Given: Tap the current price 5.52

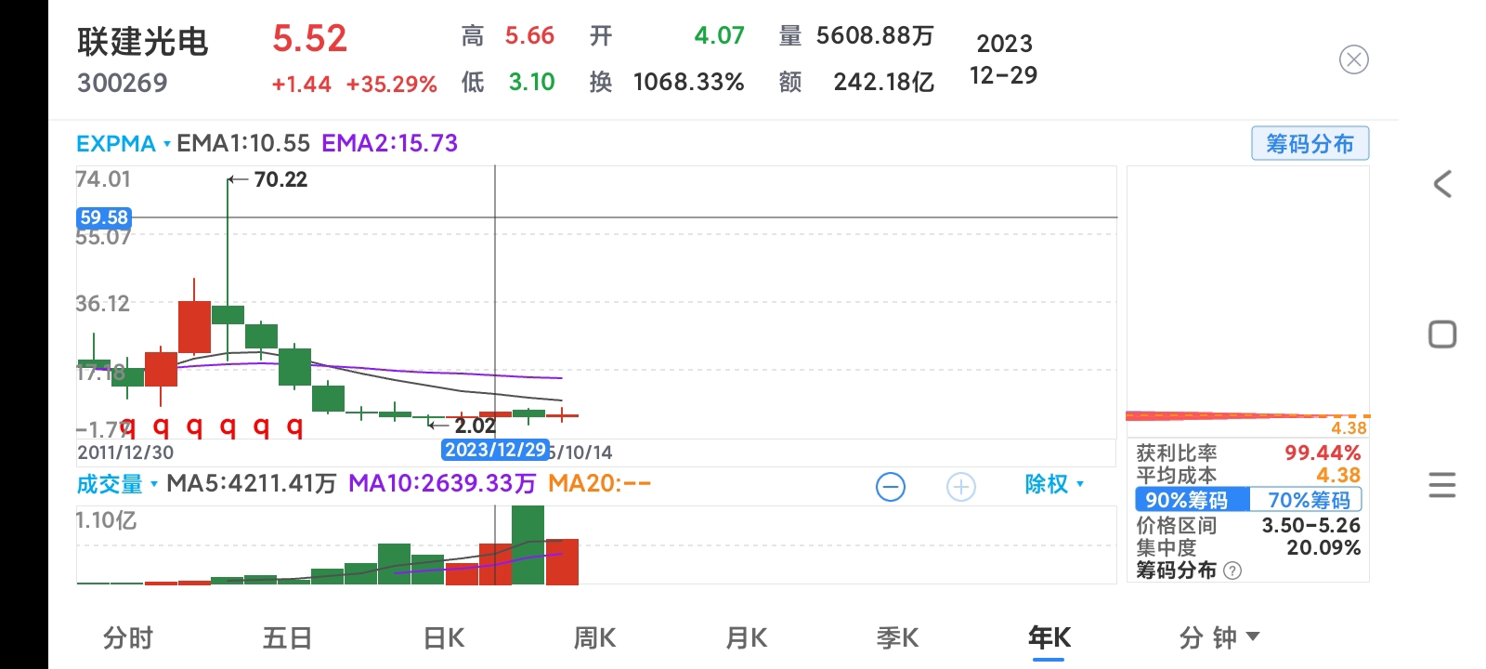Looking at the screenshot, I should coord(309,39).
